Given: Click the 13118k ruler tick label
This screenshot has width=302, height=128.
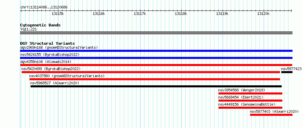Looking at the screenshot, I should click(x=181, y=14).
